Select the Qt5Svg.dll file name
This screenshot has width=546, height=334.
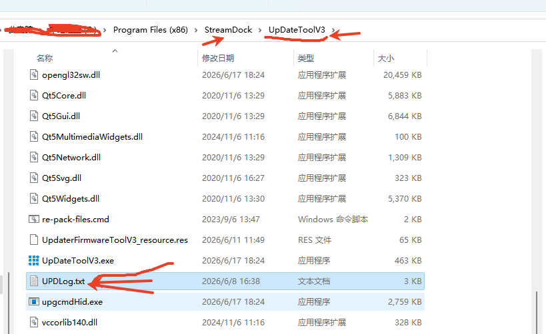click(x=61, y=178)
